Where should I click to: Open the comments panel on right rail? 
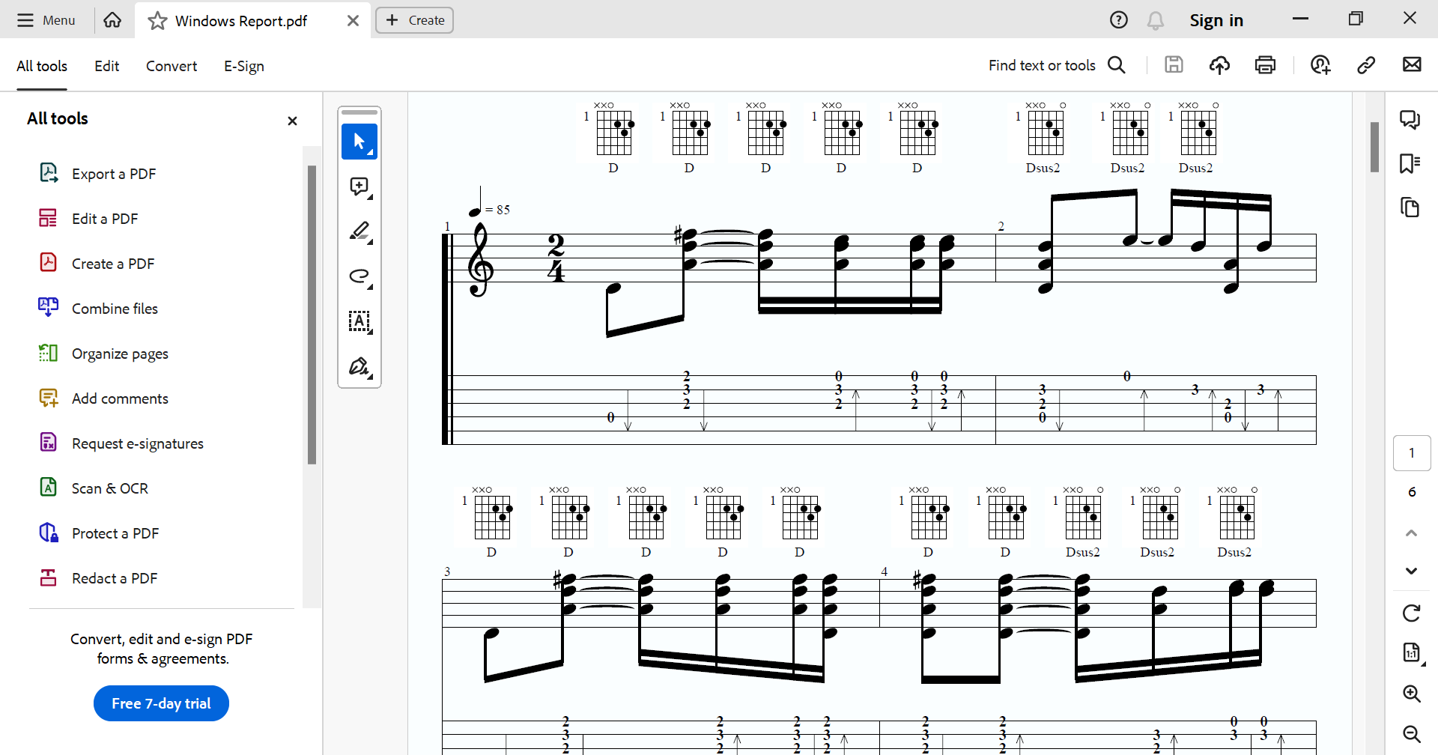click(x=1410, y=120)
